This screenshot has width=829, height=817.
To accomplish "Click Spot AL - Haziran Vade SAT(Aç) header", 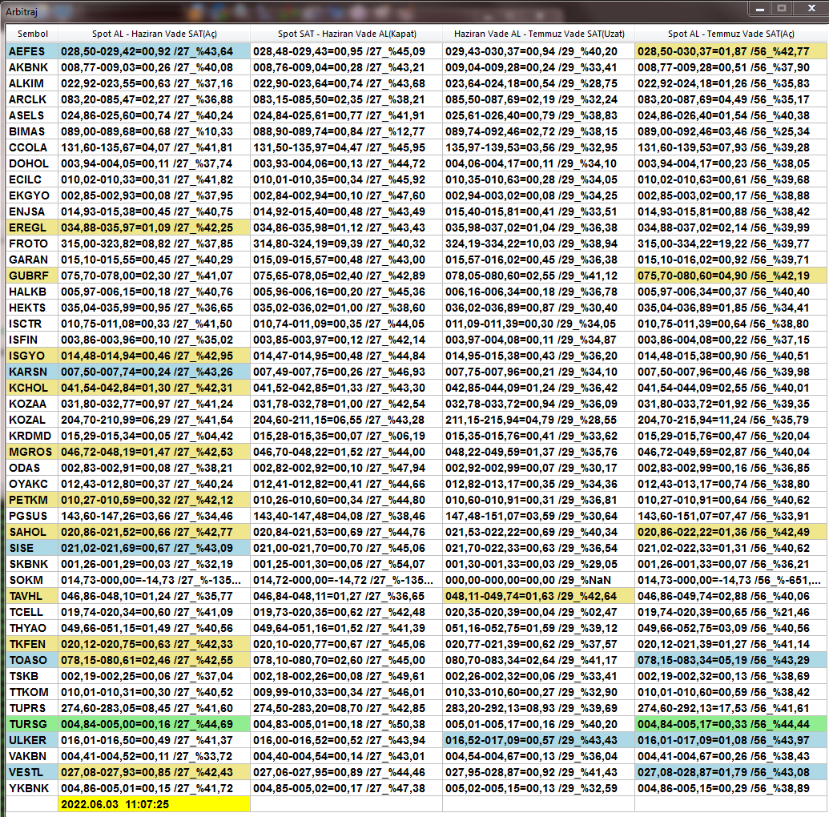I will pyautogui.click(x=155, y=34).
